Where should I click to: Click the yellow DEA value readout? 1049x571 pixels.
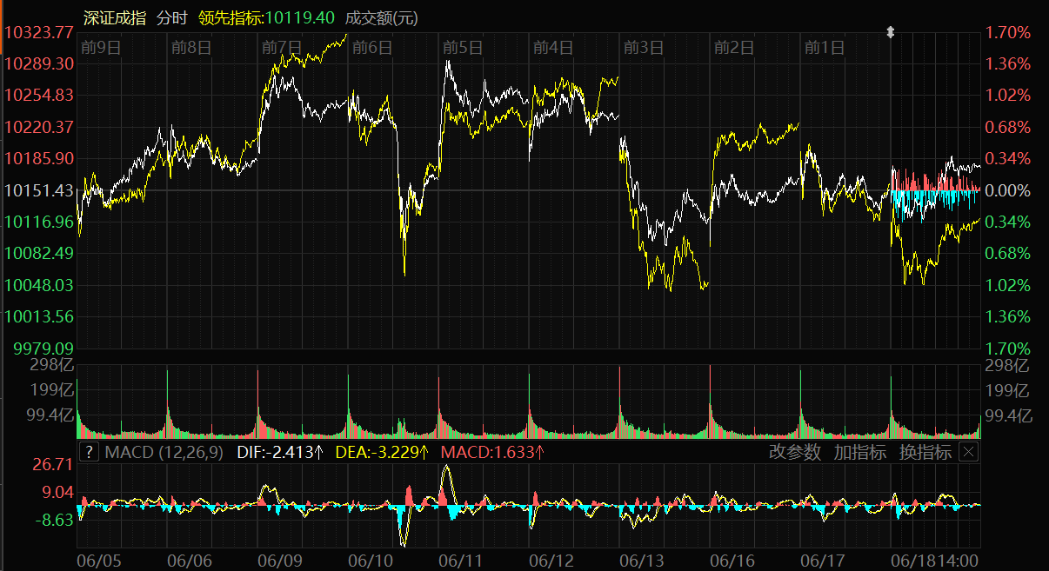383,452
